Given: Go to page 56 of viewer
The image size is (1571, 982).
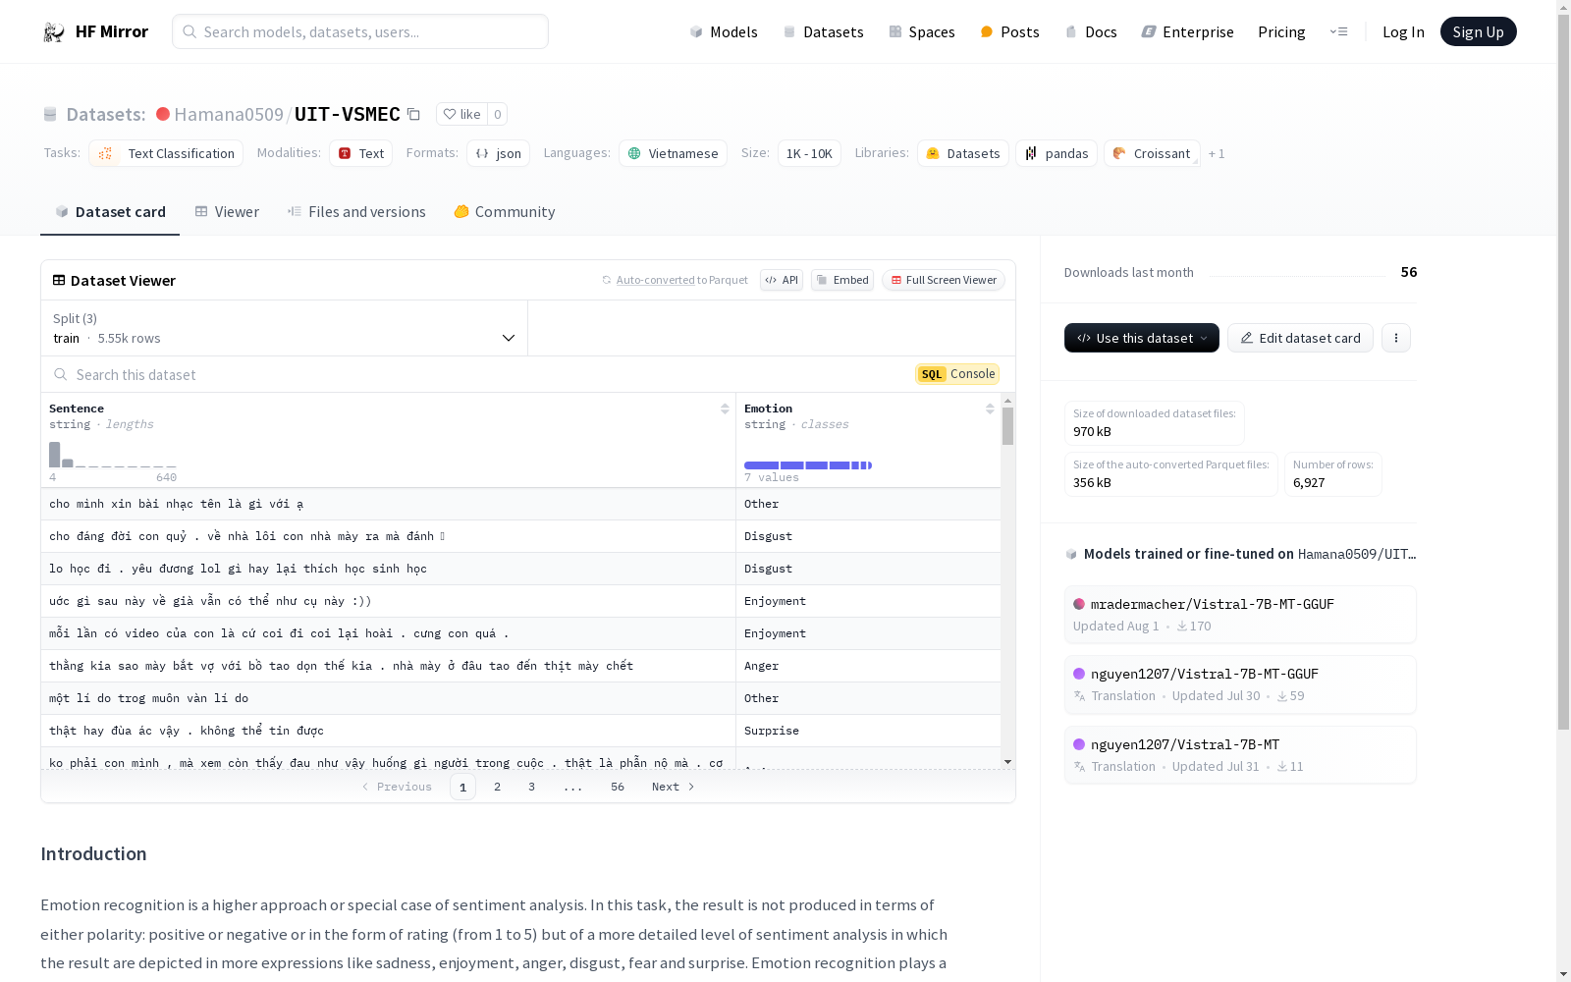Looking at the screenshot, I should coord(618,787).
